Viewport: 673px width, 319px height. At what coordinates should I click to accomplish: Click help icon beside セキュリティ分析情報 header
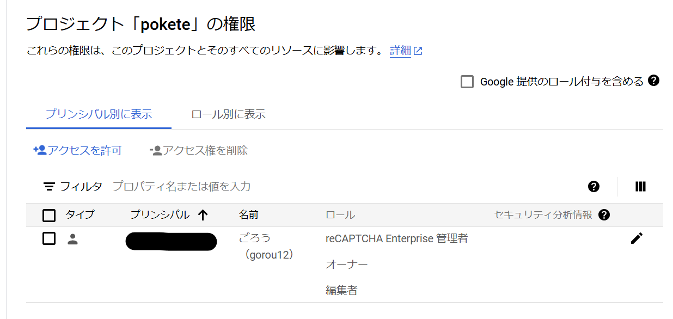click(x=603, y=215)
